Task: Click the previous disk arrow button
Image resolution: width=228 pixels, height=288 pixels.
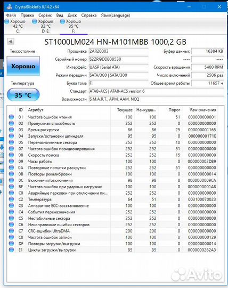Action: pos(11,42)
